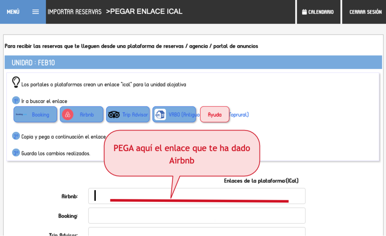The width and height of the screenshot is (386, 236).
Task: Click the Ayuda button
Action: click(x=214, y=114)
